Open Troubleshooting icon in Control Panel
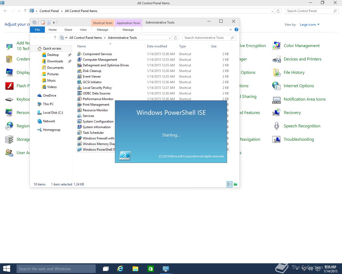 (x=277, y=139)
